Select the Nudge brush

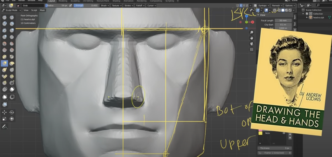pos(12,76)
